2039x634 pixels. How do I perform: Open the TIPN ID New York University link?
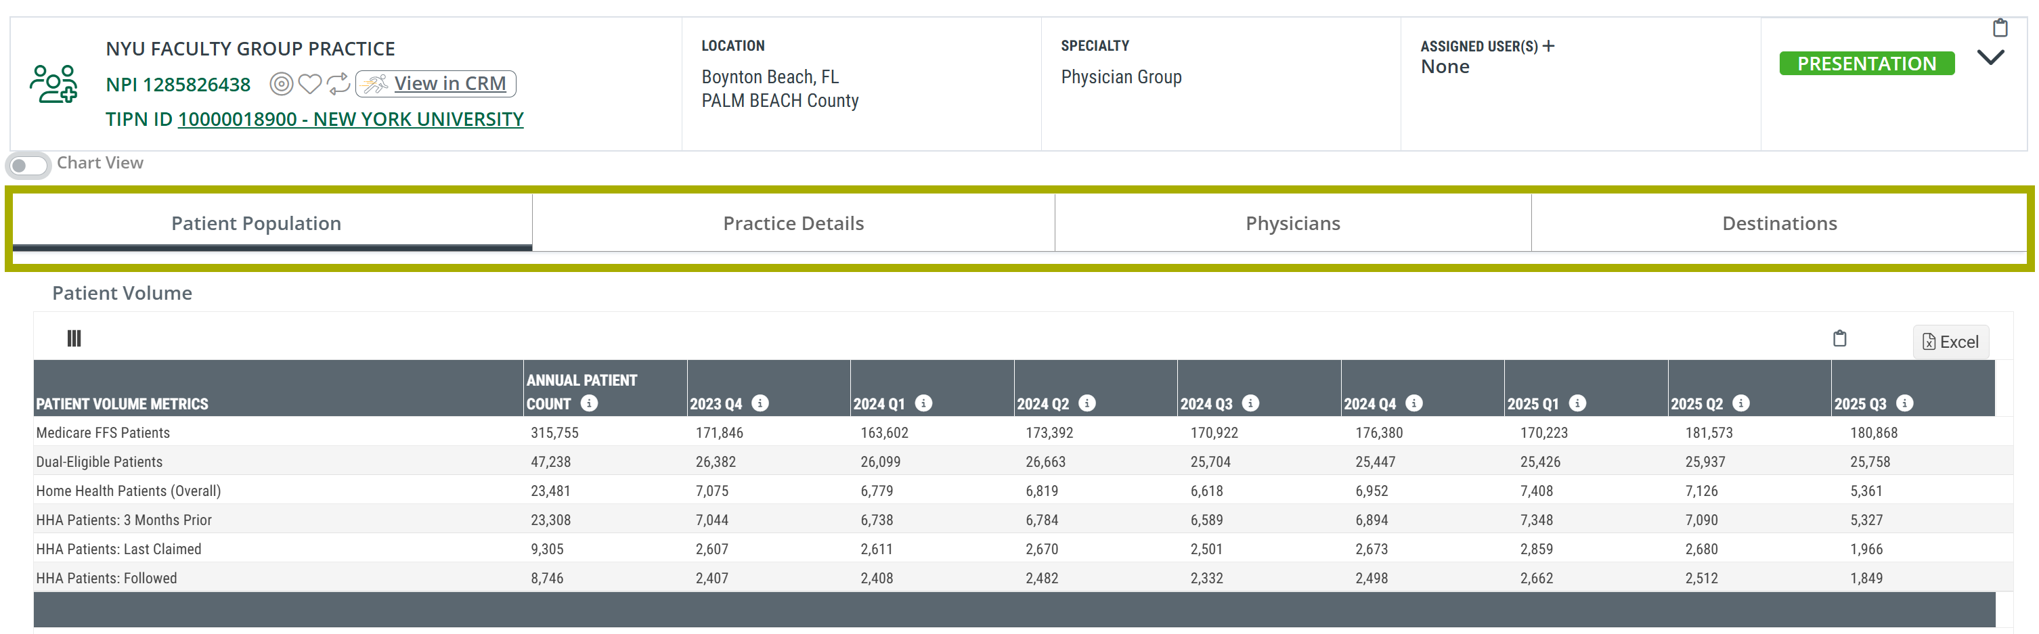click(x=351, y=120)
